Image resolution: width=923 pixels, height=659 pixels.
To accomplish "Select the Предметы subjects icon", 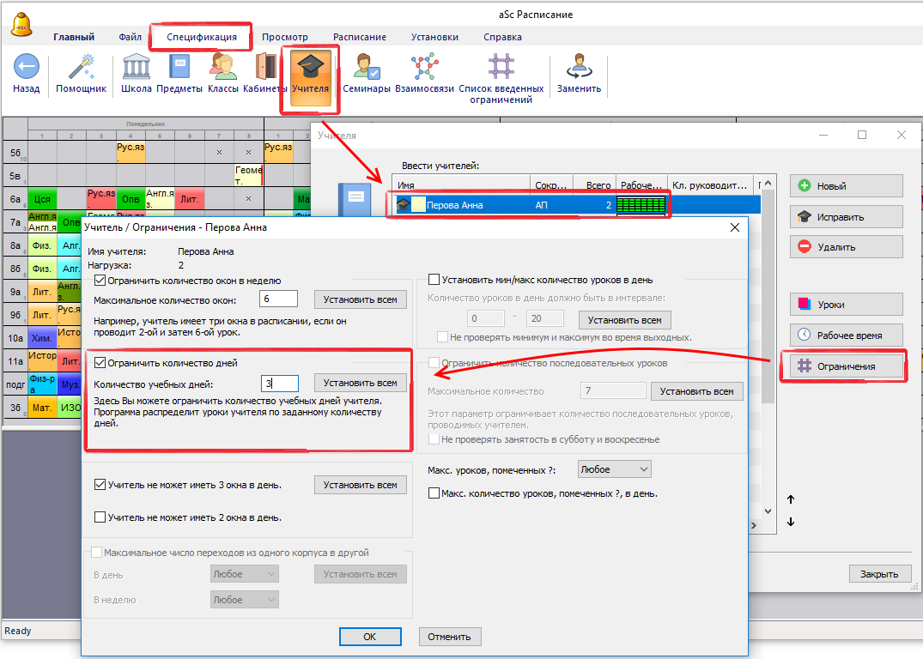I will click(179, 67).
